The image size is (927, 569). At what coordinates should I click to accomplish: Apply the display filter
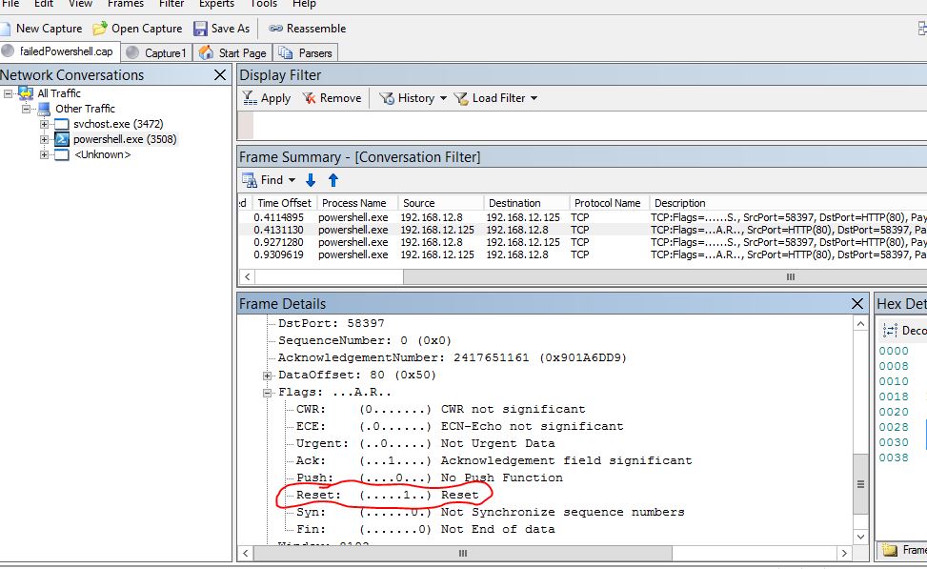(267, 97)
